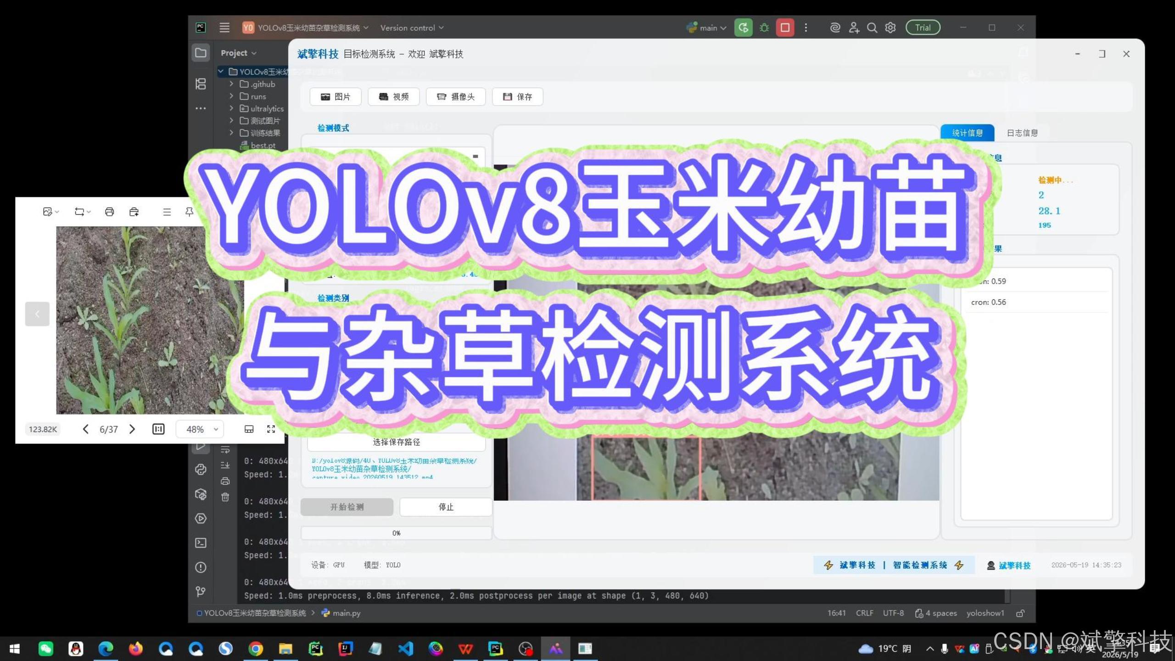Open Python Packages tool window
Screen dimensions: 1175x661
pos(201,494)
